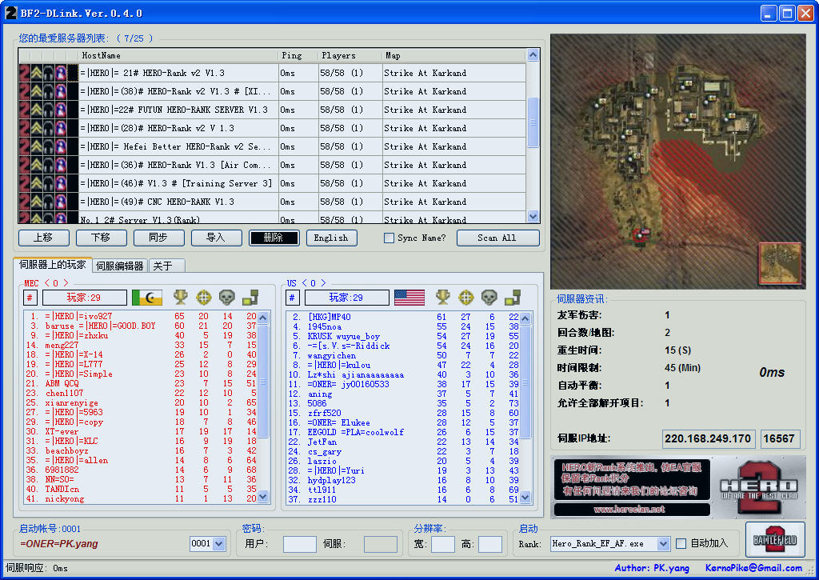819x580 pixels.
Task: Launch the game with the Battlefield 2 button
Action: tap(775, 540)
